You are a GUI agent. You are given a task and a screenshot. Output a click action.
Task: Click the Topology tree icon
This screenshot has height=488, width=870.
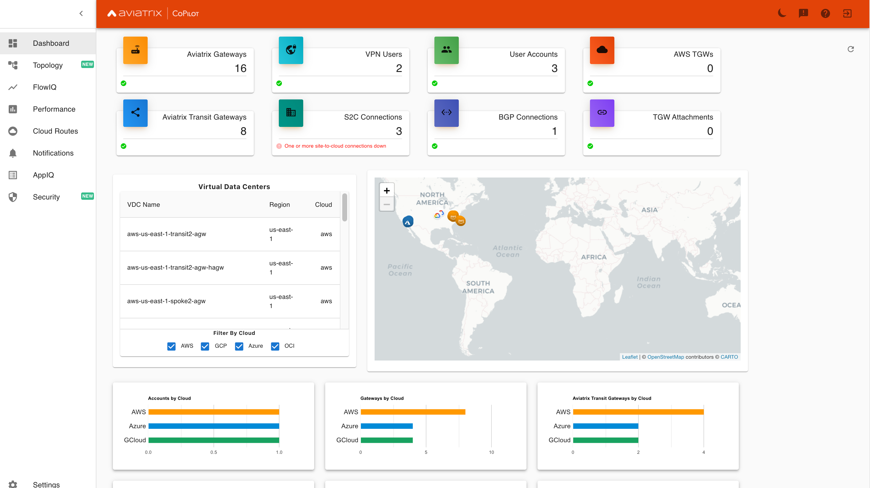pyautogui.click(x=13, y=65)
